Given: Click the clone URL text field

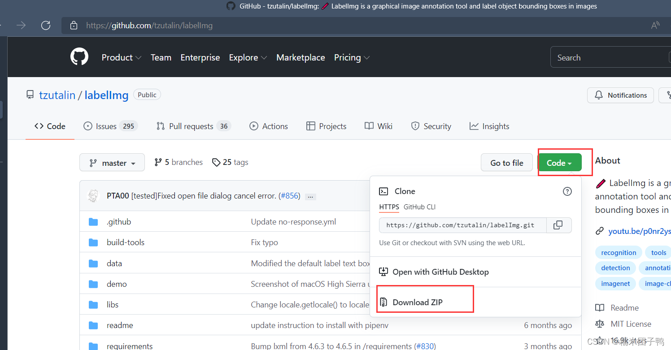Looking at the screenshot, I should pyautogui.click(x=463, y=225).
